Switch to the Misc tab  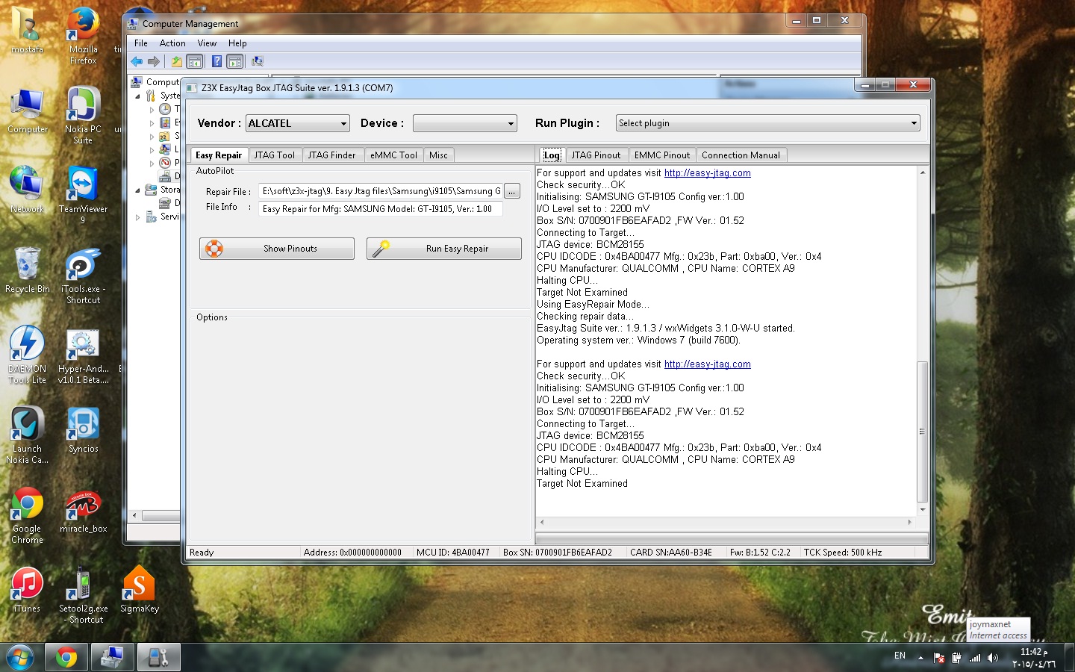[x=438, y=155]
